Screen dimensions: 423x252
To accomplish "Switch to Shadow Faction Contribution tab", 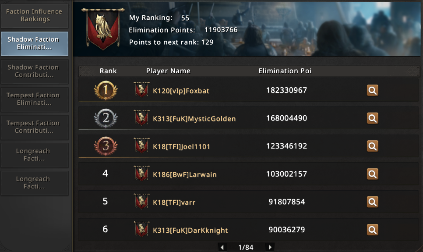I will click(35, 71).
